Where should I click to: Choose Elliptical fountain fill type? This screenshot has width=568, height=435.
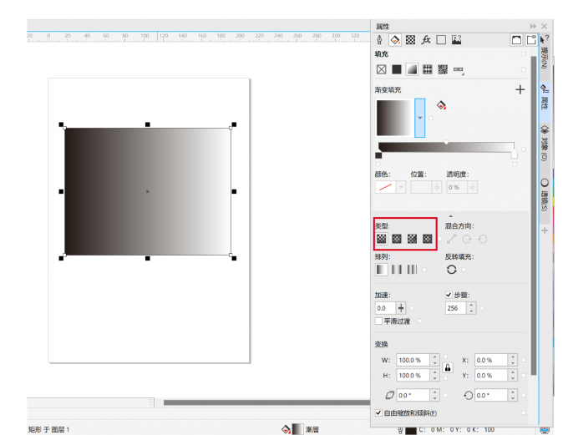(x=397, y=239)
